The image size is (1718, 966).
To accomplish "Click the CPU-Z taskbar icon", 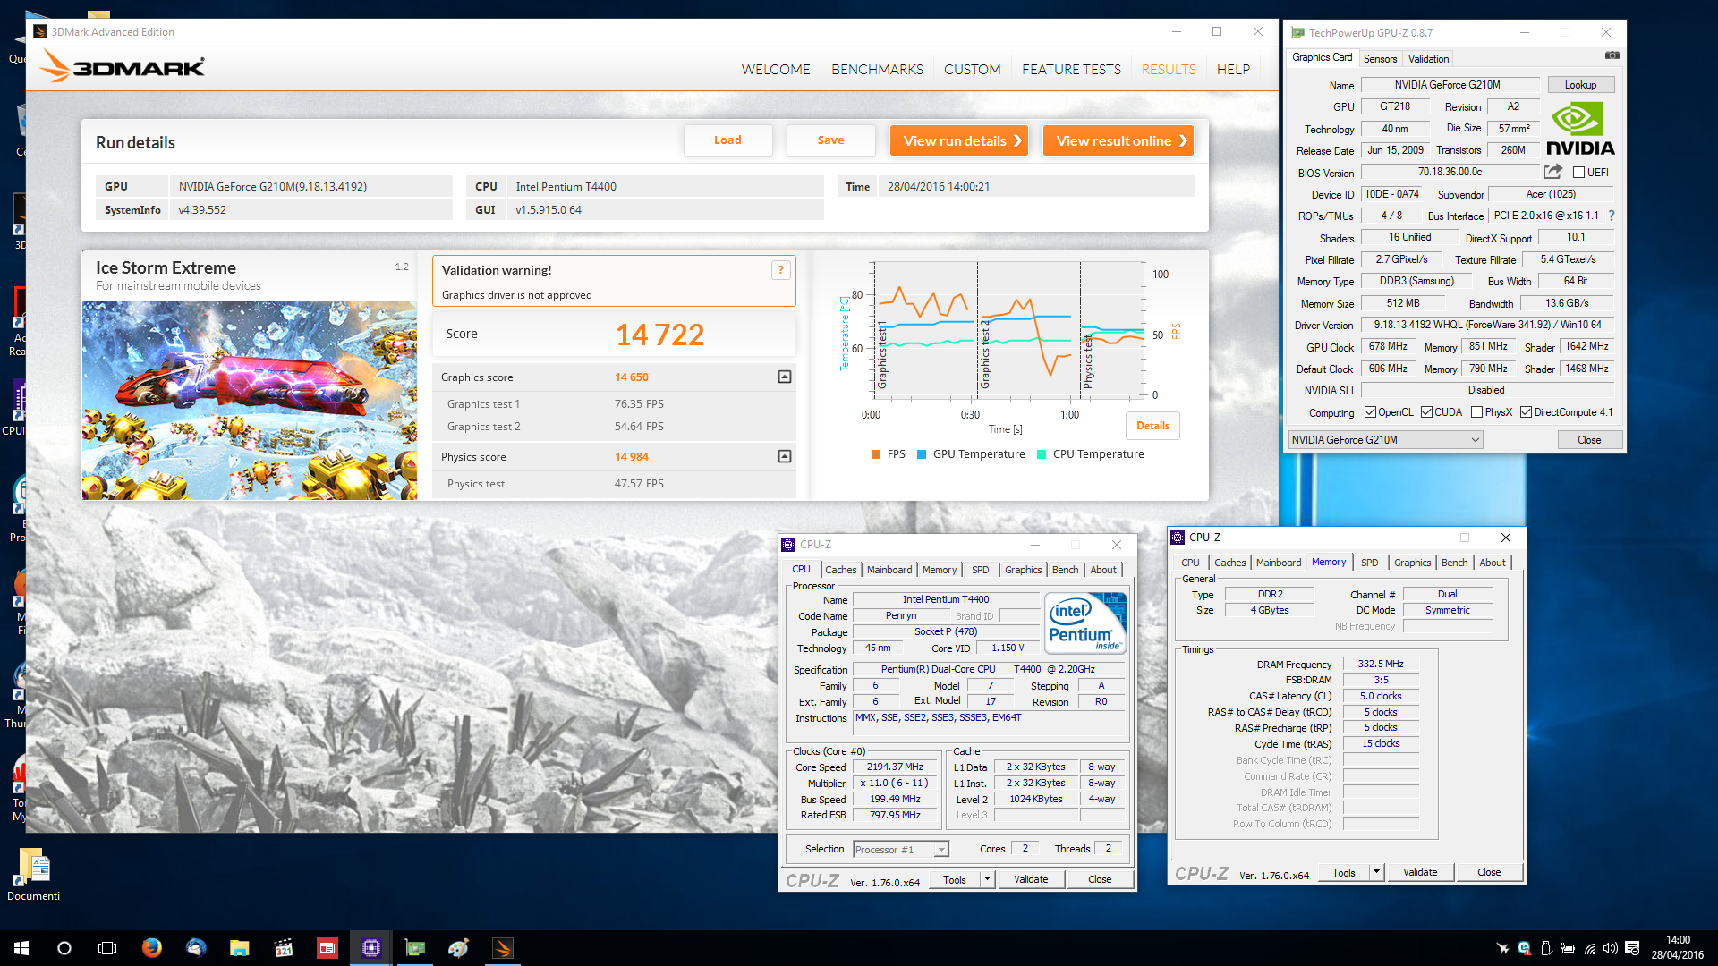I will 371,948.
